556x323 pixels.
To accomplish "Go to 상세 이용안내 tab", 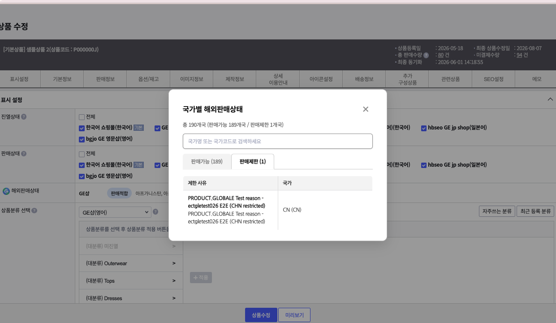I will [278, 79].
